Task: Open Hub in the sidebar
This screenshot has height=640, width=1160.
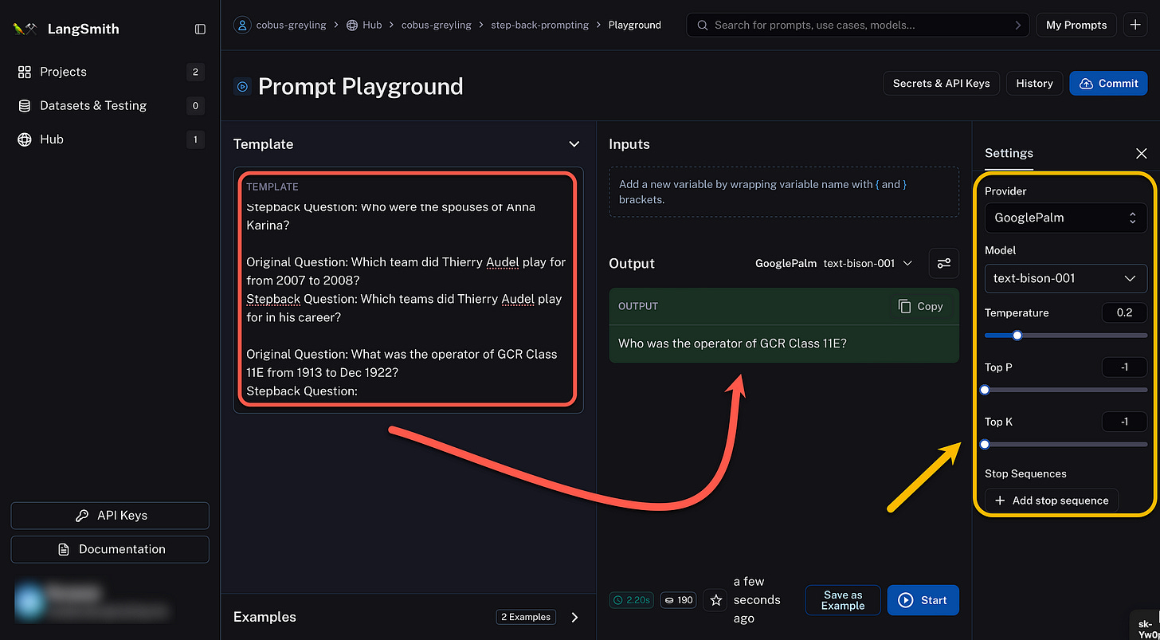Action: click(x=111, y=139)
